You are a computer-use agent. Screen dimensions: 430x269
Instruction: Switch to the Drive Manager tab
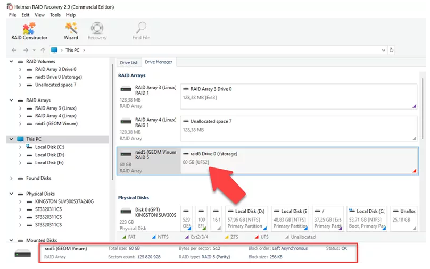click(x=159, y=62)
